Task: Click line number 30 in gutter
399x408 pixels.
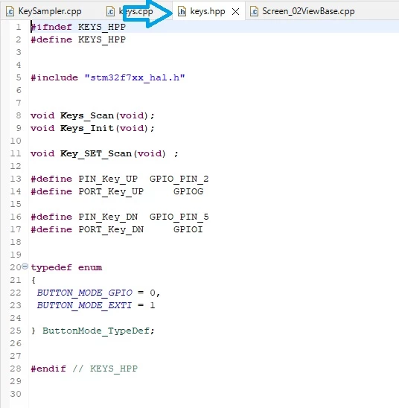Action: [x=16, y=394]
